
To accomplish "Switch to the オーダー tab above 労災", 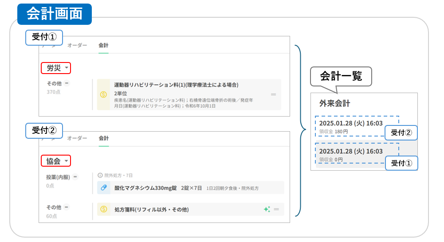I will (77, 45).
